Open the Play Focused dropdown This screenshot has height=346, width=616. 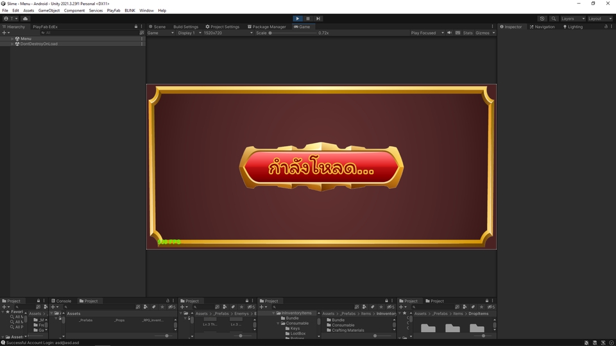pyautogui.click(x=427, y=33)
